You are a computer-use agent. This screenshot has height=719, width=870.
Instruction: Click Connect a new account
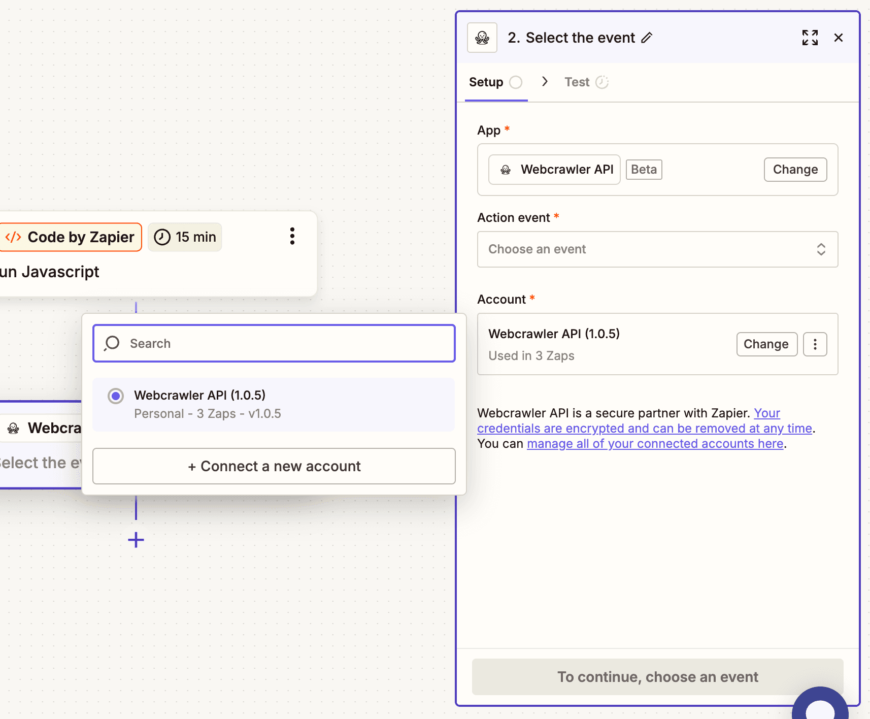pos(274,466)
